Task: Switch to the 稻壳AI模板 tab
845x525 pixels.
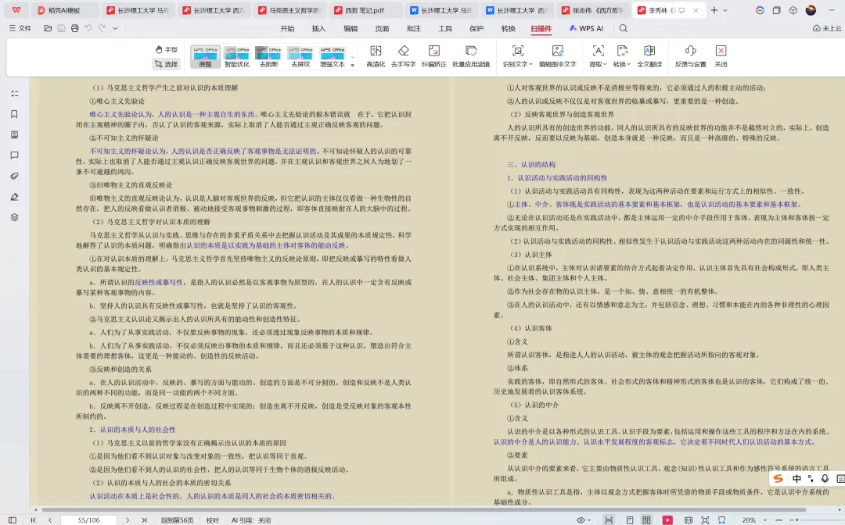Action: (x=63, y=10)
